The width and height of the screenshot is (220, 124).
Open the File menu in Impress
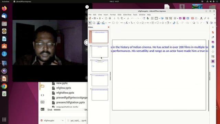tap(90, 14)
